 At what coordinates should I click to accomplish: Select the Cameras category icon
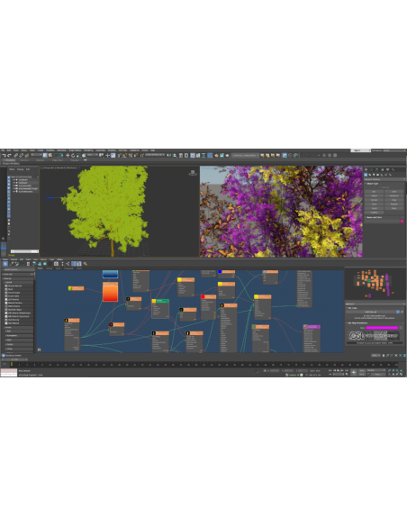378,175
